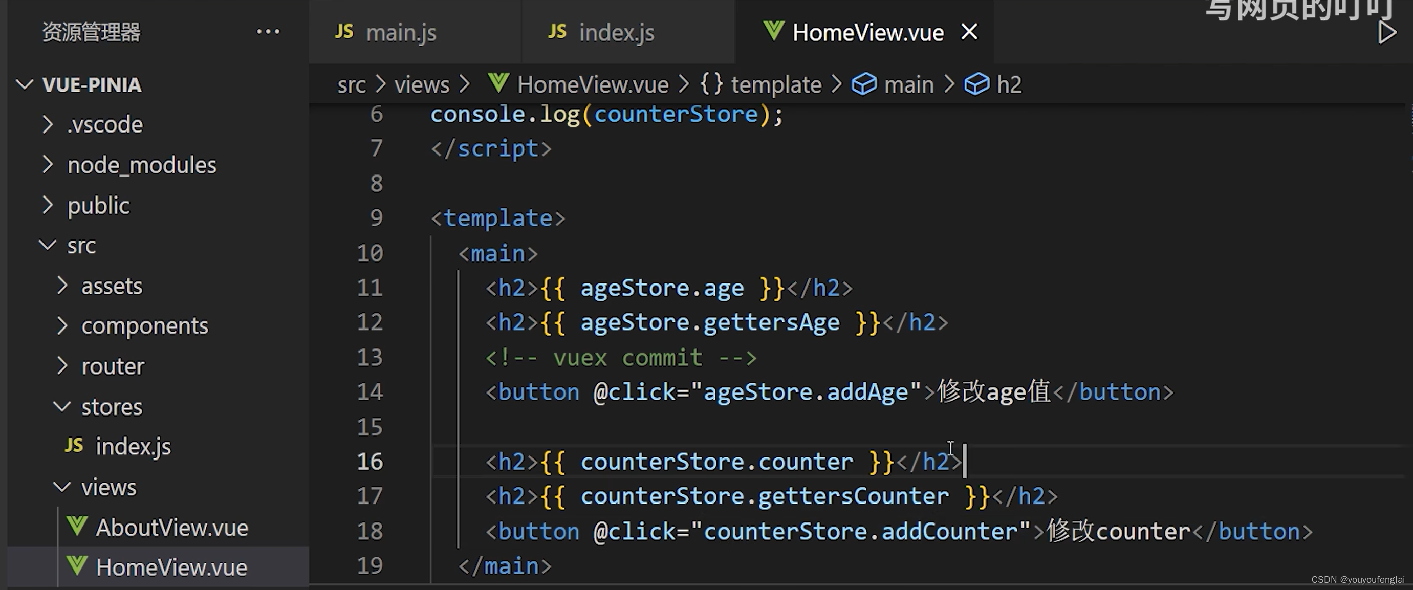The height and width of the screenshot is (590, 1413).
Task: Collapse the stores folder chevron
Action: pos(62,406)
